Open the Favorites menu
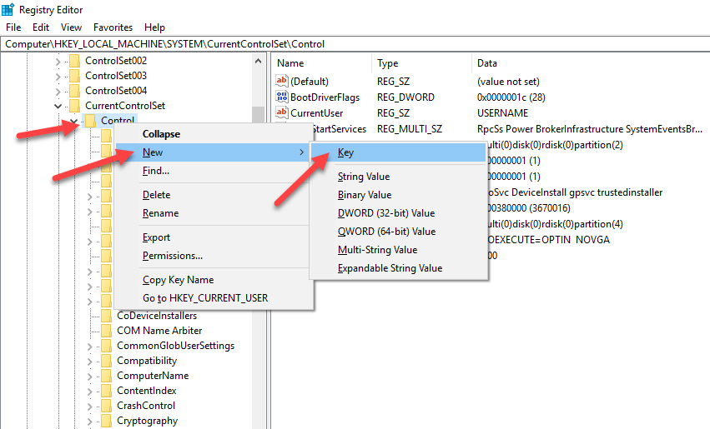Image resolution: width=710 pixels, height=429 pixels. pyautogui.click(x=113, y=27)
